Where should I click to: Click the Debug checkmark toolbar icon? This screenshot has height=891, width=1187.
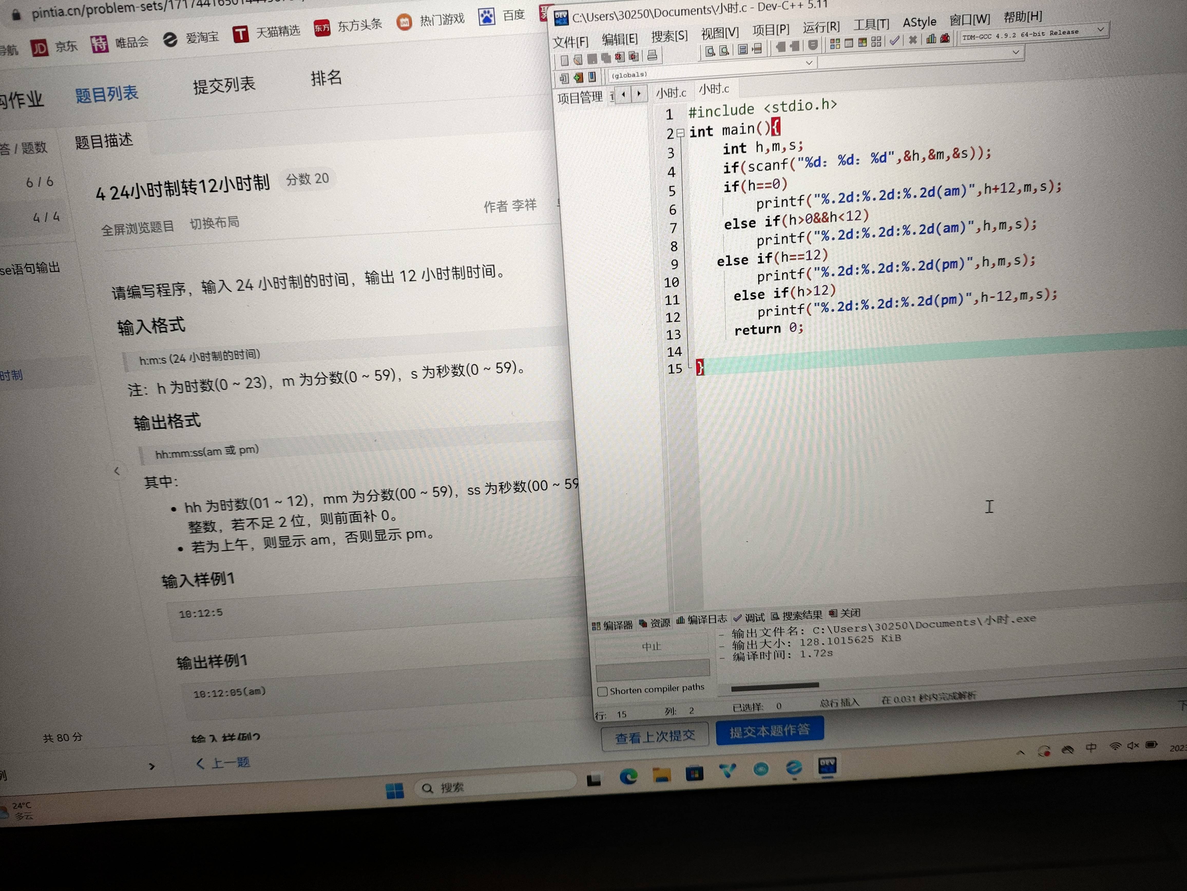tap(894, 41)
